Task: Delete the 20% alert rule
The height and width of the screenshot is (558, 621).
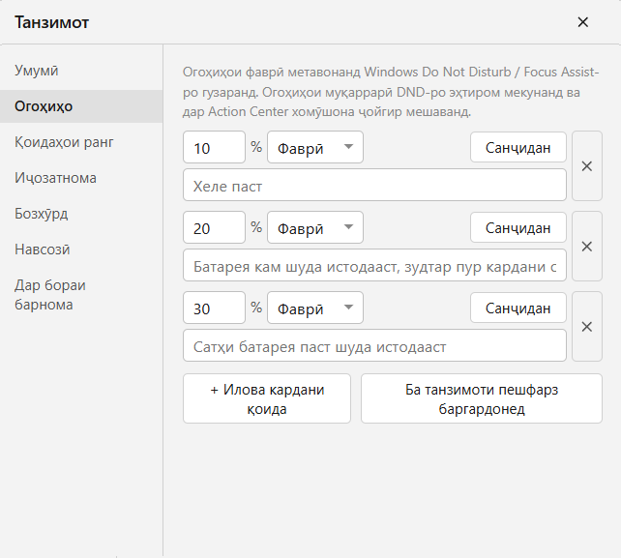Action: tap(587, 247)
